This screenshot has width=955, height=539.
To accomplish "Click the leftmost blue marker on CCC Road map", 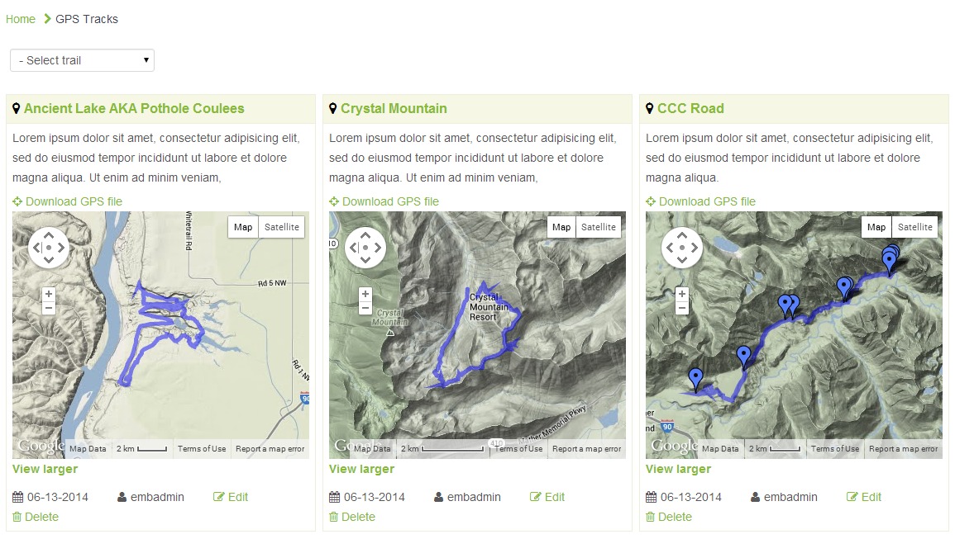I will tap(695, 378).
